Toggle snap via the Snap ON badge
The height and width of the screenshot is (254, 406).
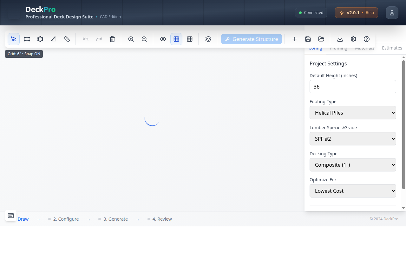tap(24, 54)
